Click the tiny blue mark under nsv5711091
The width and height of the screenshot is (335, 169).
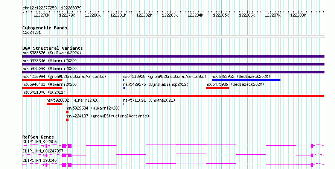coord(124,104)
